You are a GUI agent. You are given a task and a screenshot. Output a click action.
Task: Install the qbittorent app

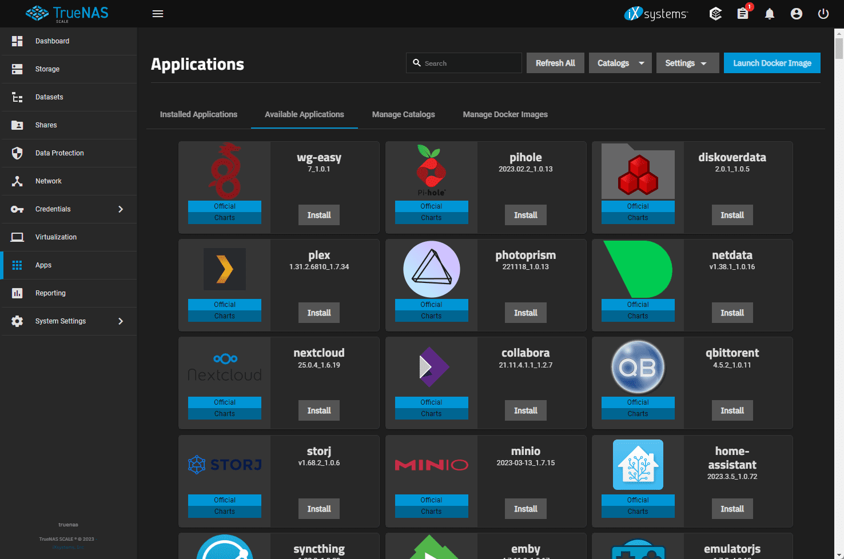(x=732, y=410)
